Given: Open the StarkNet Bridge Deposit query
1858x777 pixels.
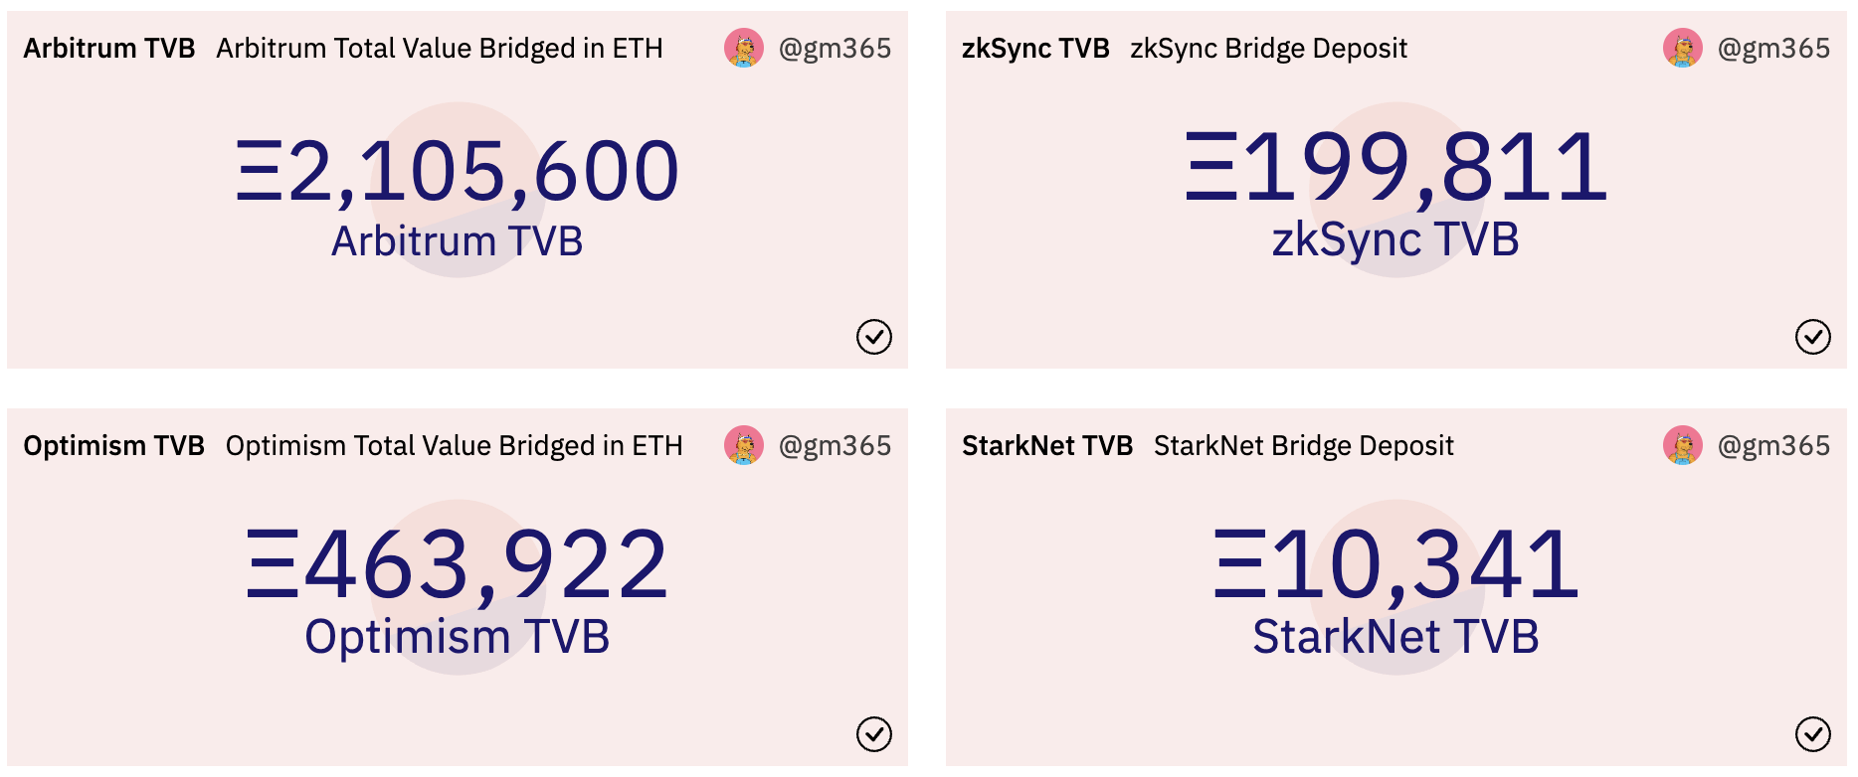Looking at the screenshot, I should pos(1303,446).
